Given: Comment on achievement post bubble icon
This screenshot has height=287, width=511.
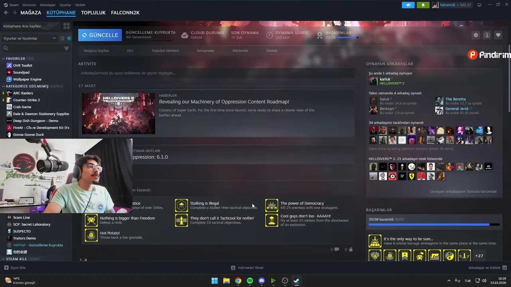Looking at the screenshot, I should point(337,250).
